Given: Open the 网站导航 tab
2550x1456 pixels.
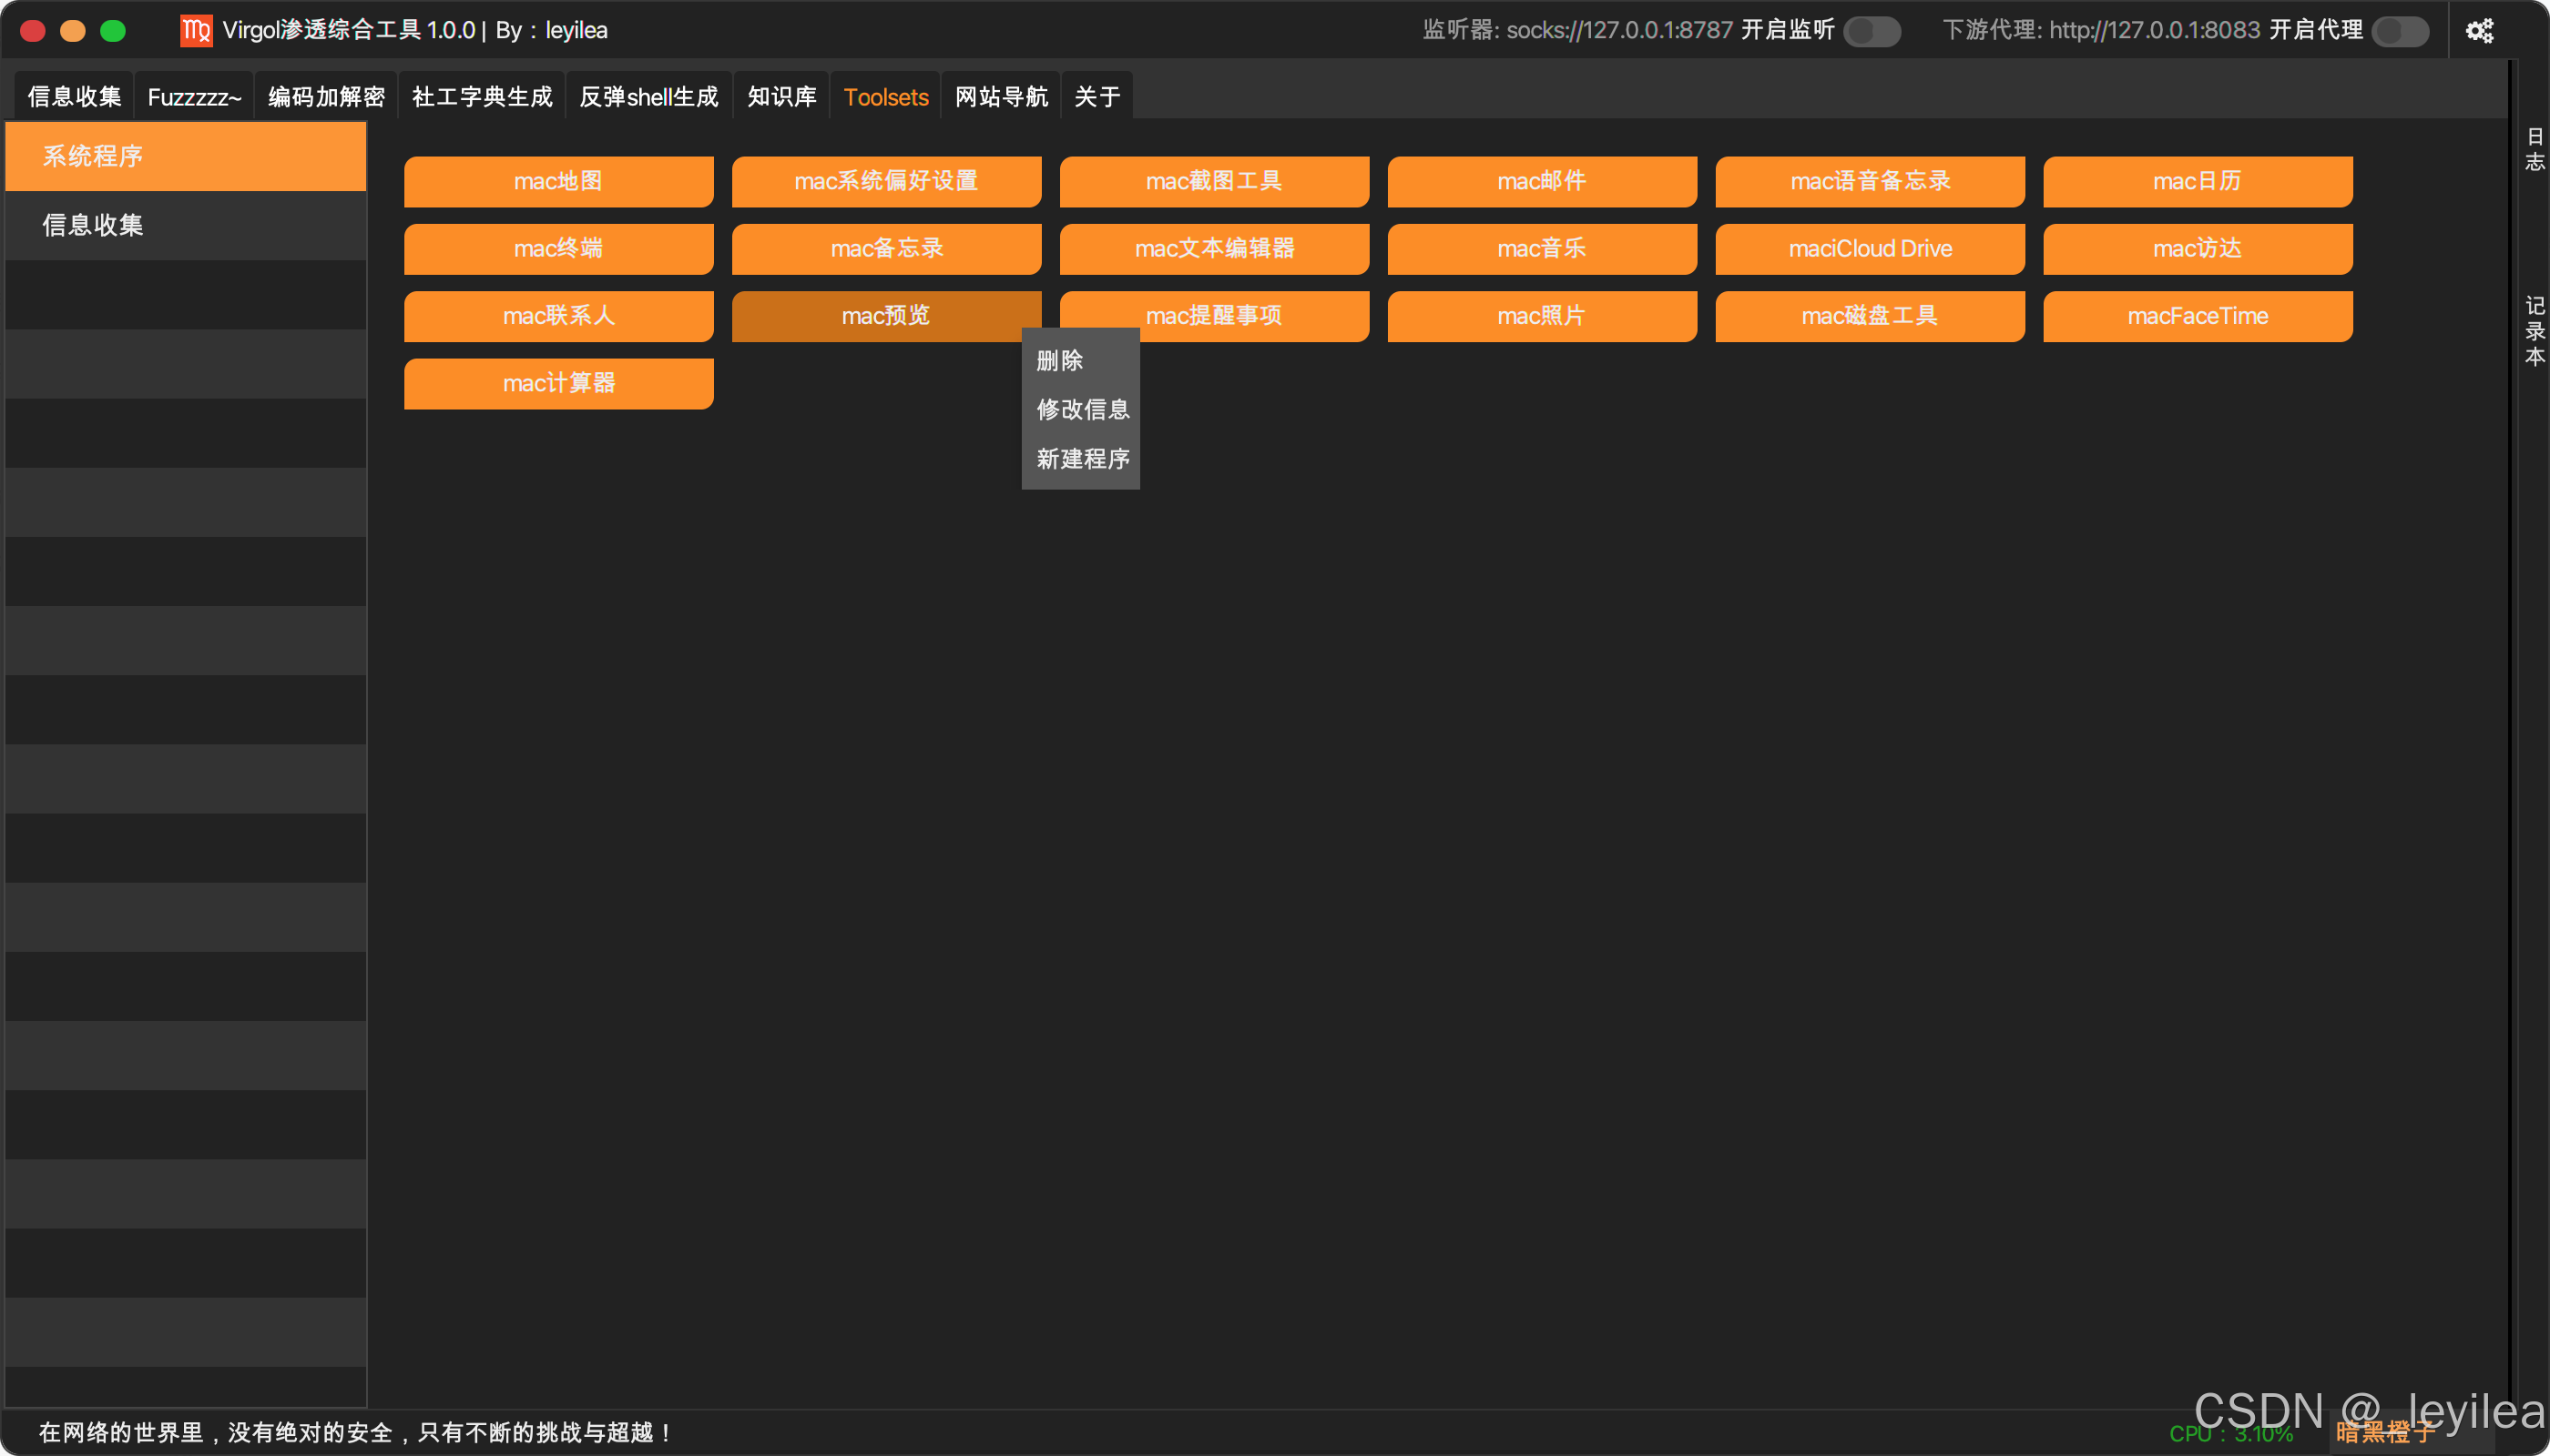Looking at the screenshot, I should (x=1001, y=97).
